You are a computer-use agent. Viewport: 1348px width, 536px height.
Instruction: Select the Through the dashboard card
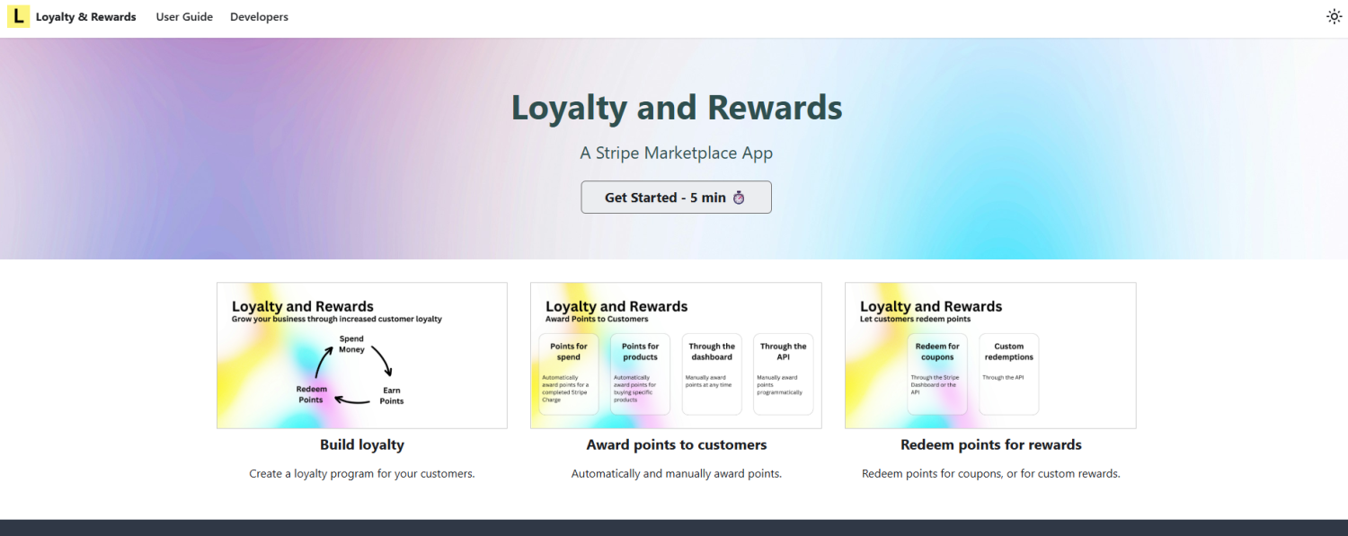(712, 374)
